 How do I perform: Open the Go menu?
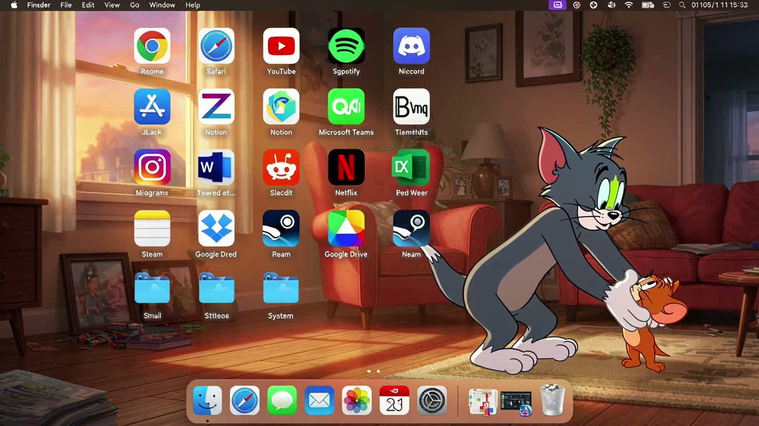click(135, 5)
